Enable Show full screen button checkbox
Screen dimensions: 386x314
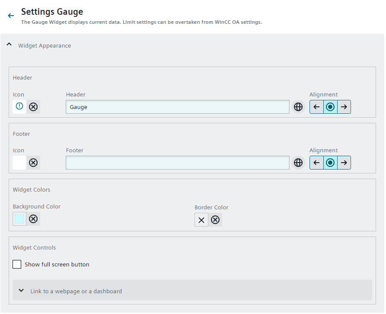click(17, 264)
